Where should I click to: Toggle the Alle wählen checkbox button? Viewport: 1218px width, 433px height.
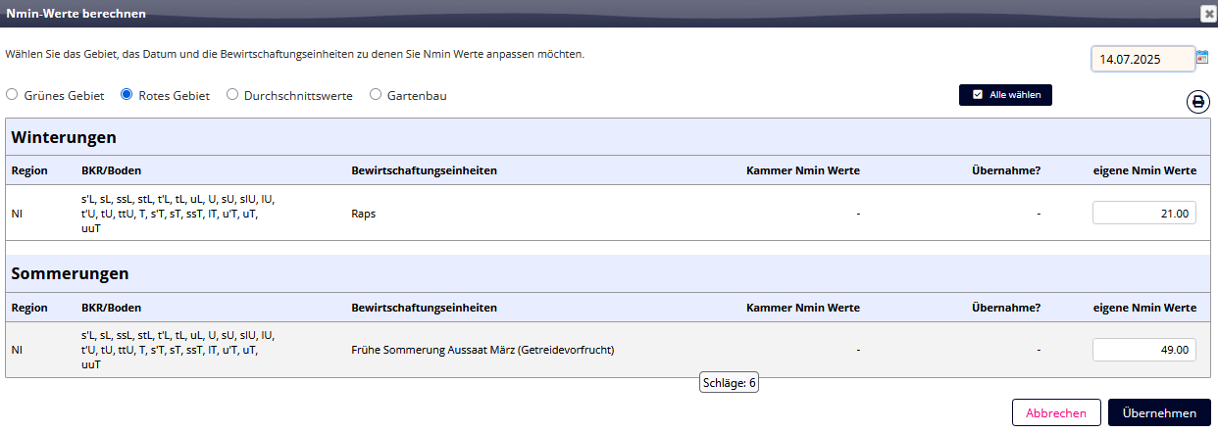tap(1005, 95)
